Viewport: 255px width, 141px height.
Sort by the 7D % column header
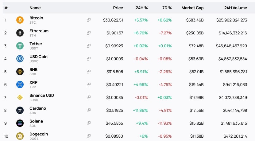click(x=167, y=8)
